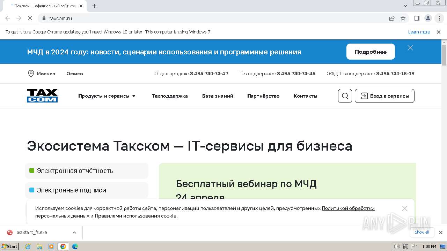The width and height of the screenshot is (447, 251).
Task: Click Техподдержка phone 8 495 730-73-45
Action: coord(296,74)
